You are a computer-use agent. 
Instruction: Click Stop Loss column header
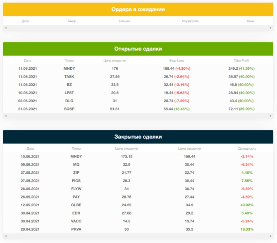tap(177, 61)
